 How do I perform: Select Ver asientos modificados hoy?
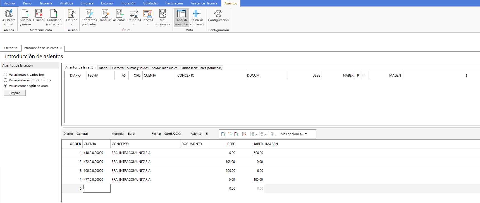(x=6, y=80)
